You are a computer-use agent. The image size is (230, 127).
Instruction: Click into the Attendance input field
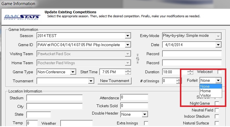pyautogui.click(x=134, y=98)
